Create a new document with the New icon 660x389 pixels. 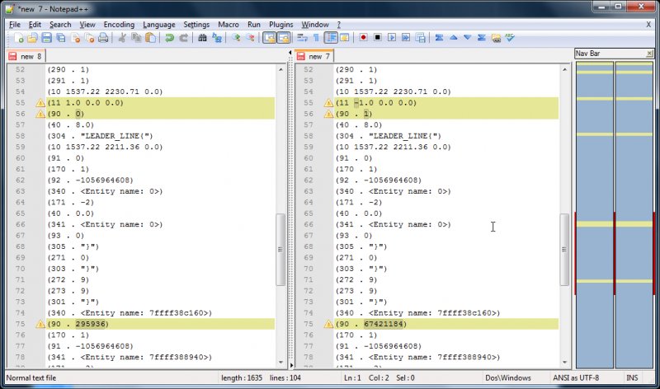coord(18,38)
